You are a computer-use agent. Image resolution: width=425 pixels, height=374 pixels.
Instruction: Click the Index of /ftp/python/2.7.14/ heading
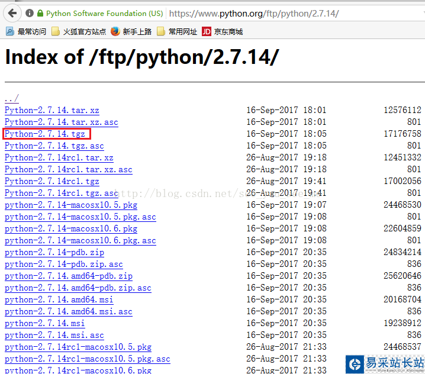(x=142, y=57)
